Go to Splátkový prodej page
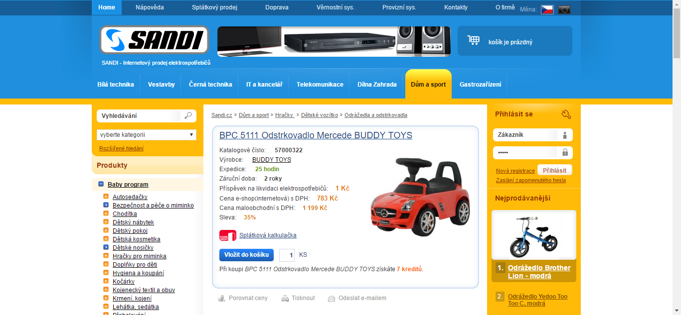The image size is (681, 315). (x=214, y=7)
